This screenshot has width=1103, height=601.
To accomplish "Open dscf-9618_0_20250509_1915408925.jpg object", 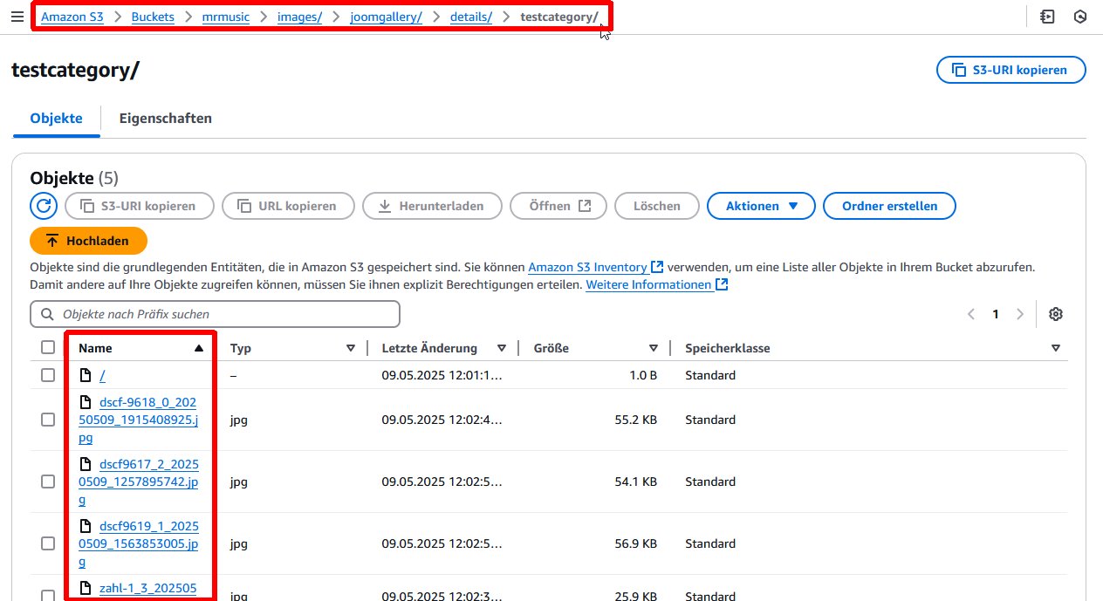I will [x=140, y=420].
